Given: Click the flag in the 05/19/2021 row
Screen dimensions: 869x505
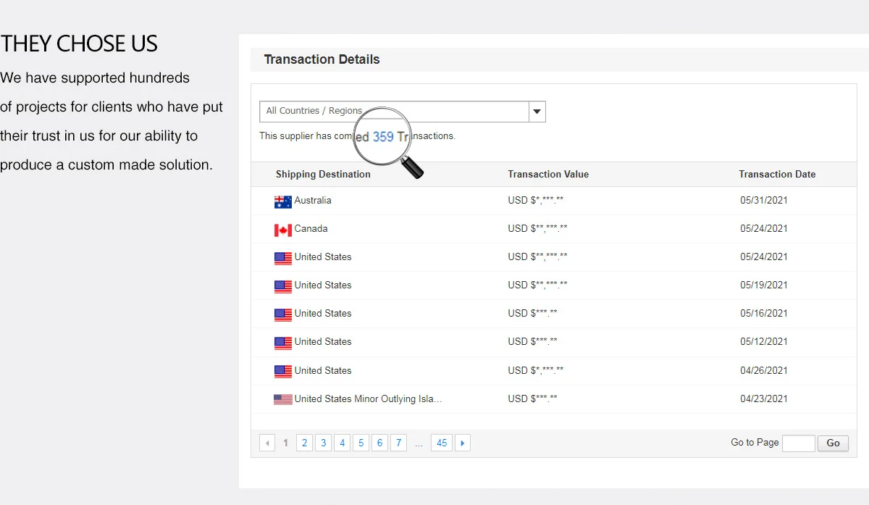Looking at the screenshot, I should (x=282, y=286).
